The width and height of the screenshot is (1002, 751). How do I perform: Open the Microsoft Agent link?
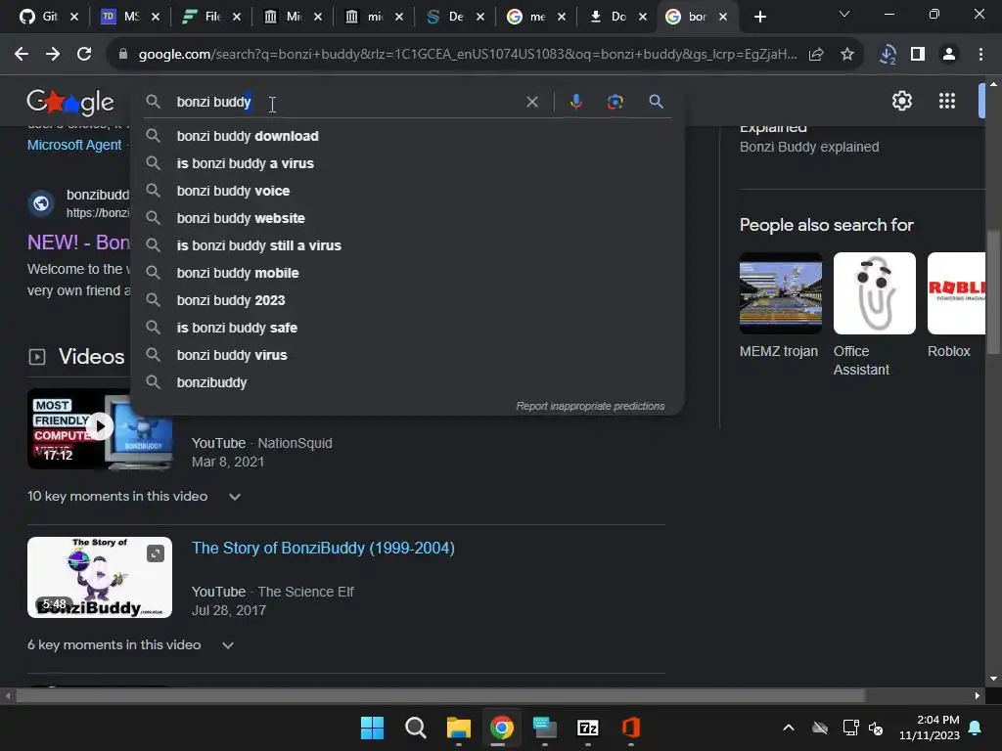point(74,145)
